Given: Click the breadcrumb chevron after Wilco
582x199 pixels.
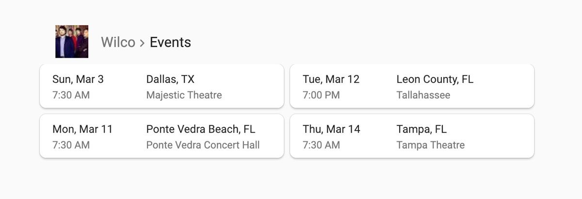Looking at the screenshot, I should [x=142, y=43].
